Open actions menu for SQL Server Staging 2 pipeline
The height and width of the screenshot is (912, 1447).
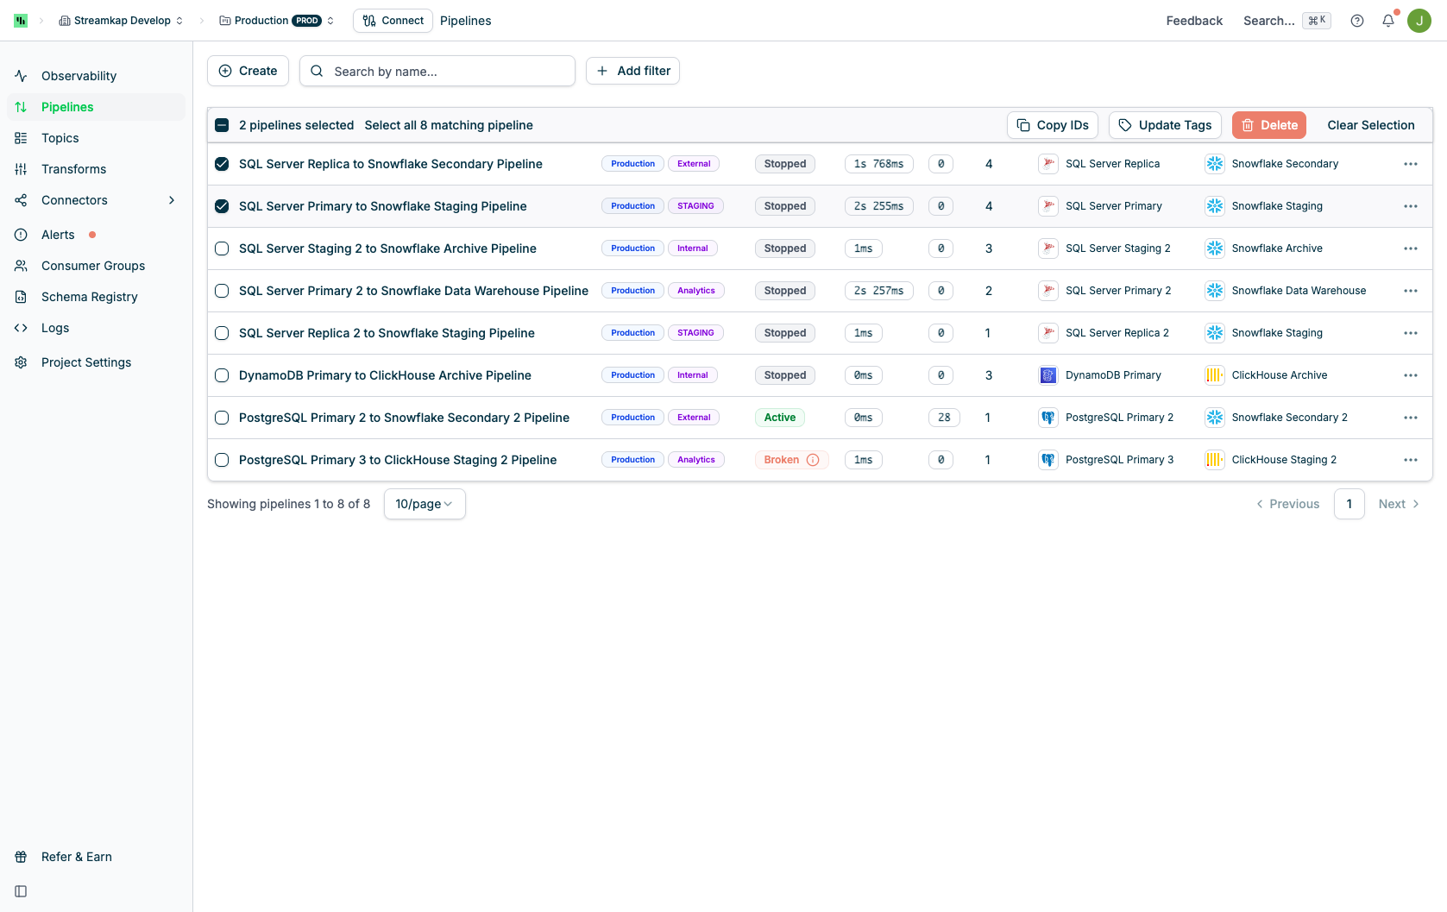1411,248
